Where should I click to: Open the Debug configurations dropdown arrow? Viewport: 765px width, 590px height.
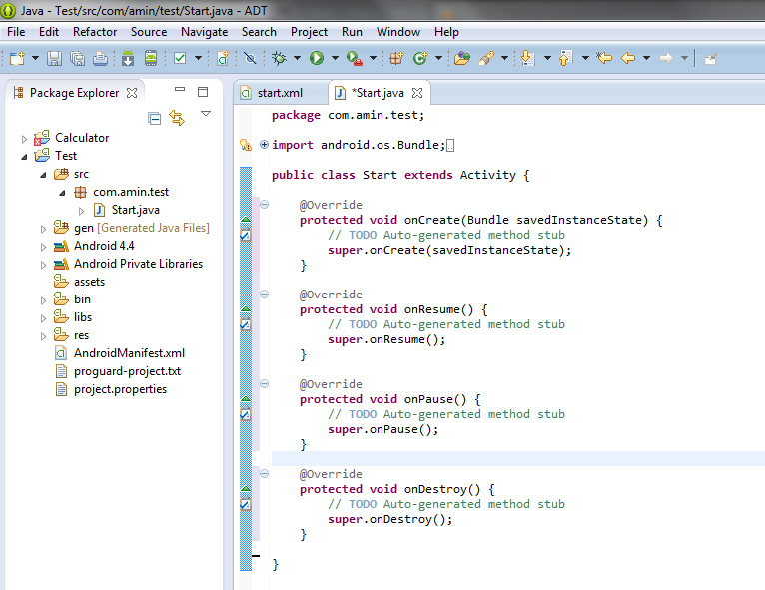click(x=297, y=58)
